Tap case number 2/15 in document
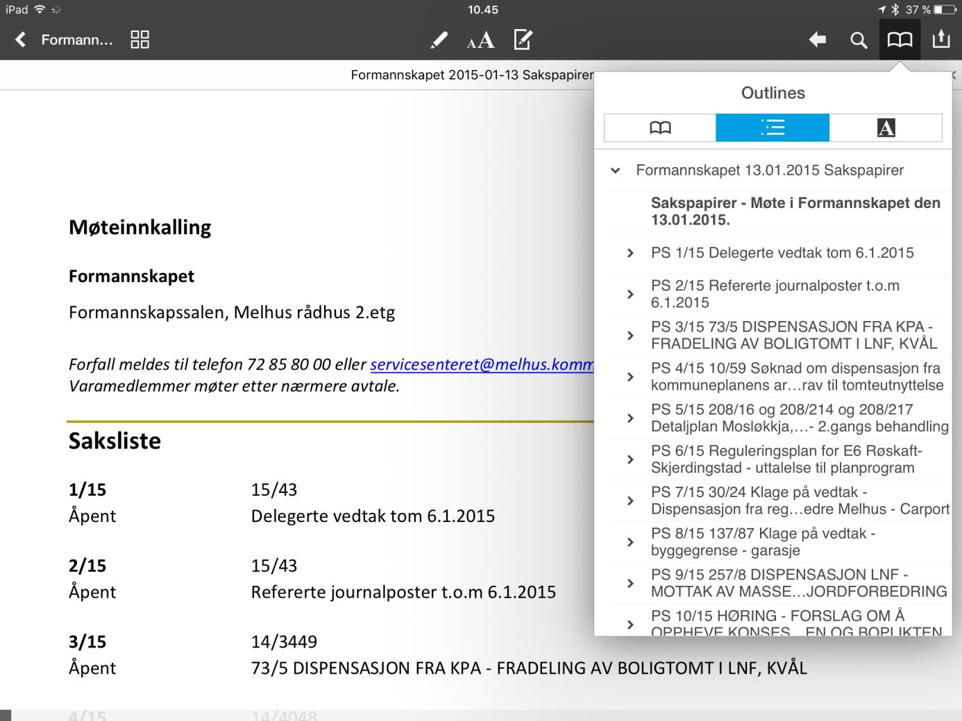 pyautogui.click(x=87, y=566)
